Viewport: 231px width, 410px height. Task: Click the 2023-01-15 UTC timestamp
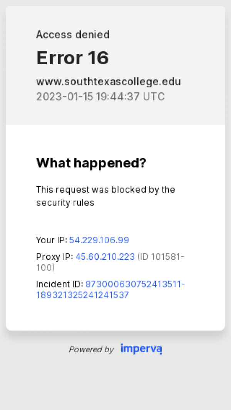click(x=100, y=96)
